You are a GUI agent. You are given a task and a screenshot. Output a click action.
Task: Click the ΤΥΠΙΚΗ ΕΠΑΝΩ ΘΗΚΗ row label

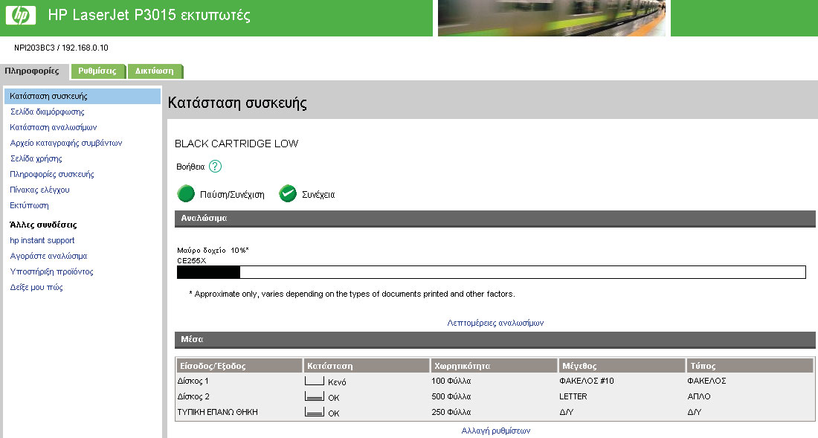[x=218, y=412]
